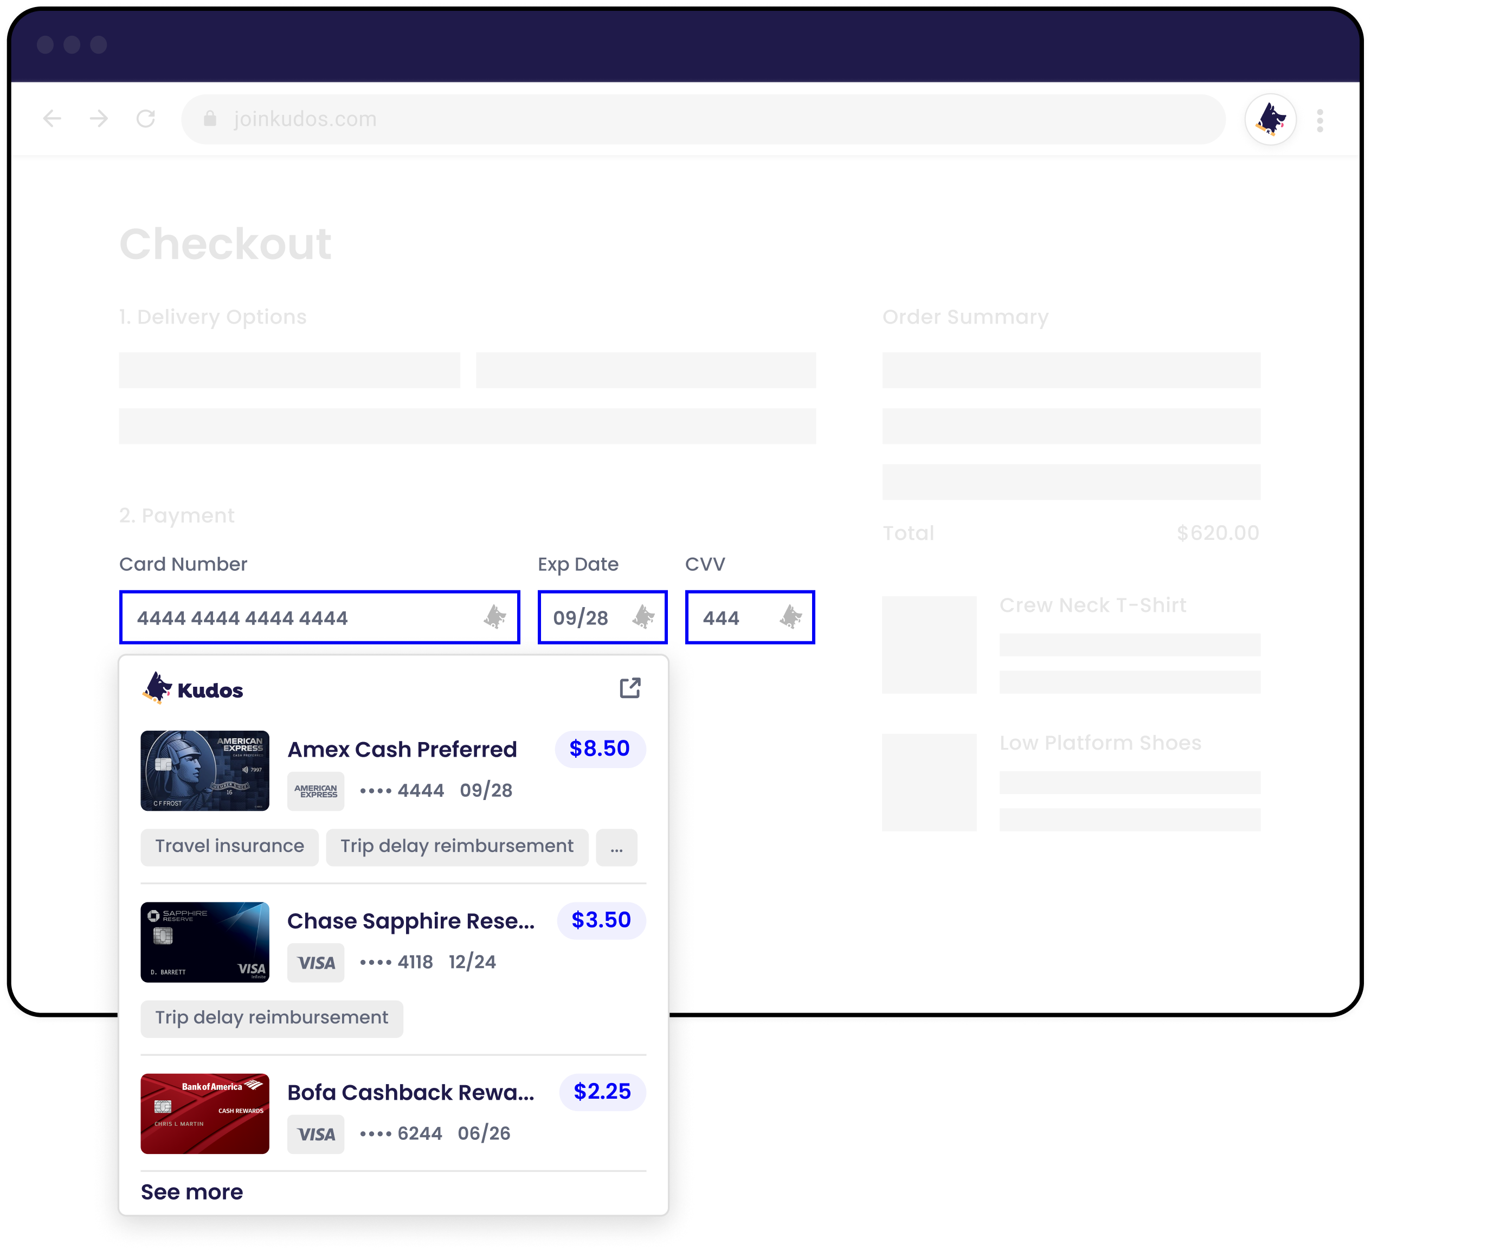Click the Kudos icon inside the CVV field
Image resolution: width=1487 pixels, height=1251 pixels.
789,617
